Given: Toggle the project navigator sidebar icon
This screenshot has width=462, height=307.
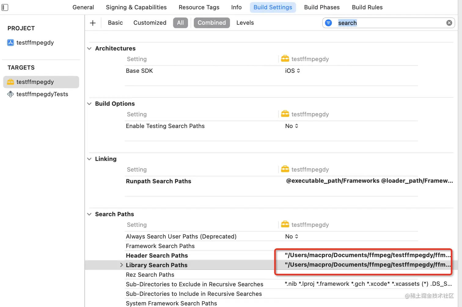Looking at the screenshot, I should click(5, 7).
